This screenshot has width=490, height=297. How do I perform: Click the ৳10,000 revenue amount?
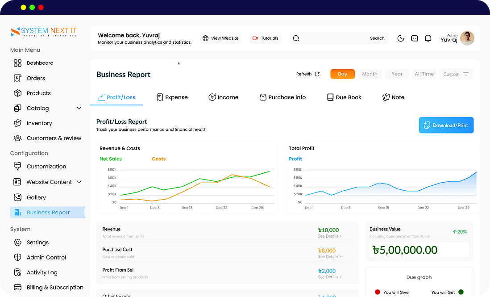328,230
